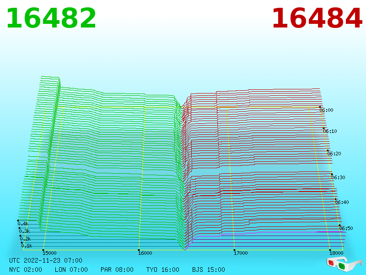The image size is (366, 275).
Task: Click the 06:40 time axis label
Action: click(342, 202)
